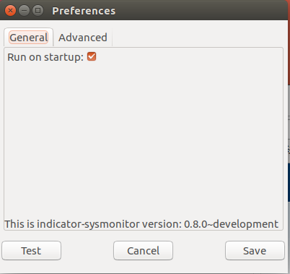The width and height of the screenshot is (290, 274).
Task: Click empty space between Cancel and Save
Action: pos(199,251)
